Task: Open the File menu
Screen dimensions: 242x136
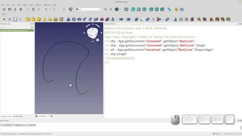Action: click(x=3, y=5)
